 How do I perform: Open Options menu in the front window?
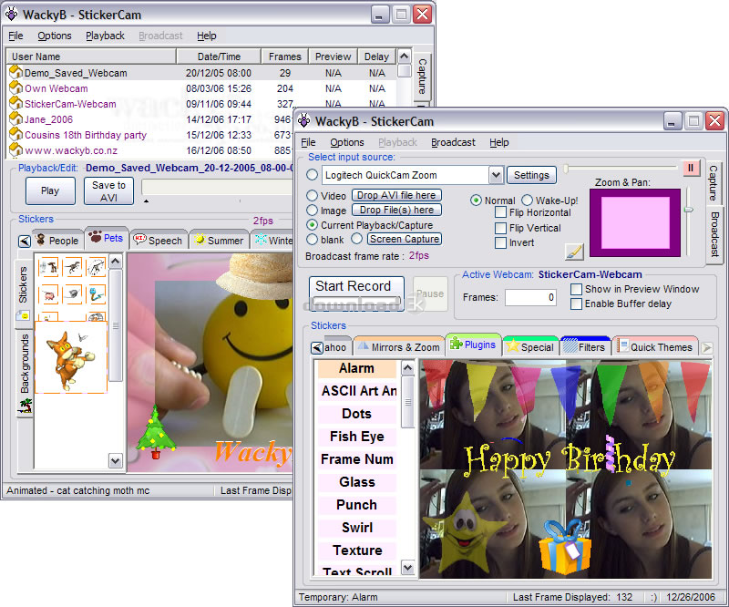(347, 142)
